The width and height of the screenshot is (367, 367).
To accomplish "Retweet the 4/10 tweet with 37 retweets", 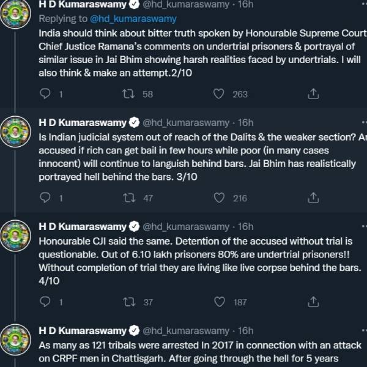I will click(x=129, y=302).
